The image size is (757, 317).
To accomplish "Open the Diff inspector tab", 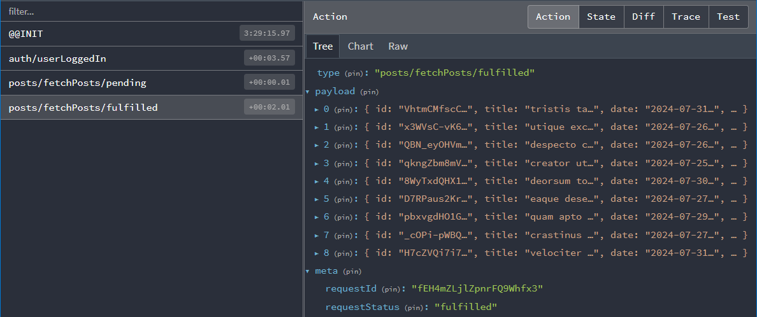I will (x=643, y=17).
